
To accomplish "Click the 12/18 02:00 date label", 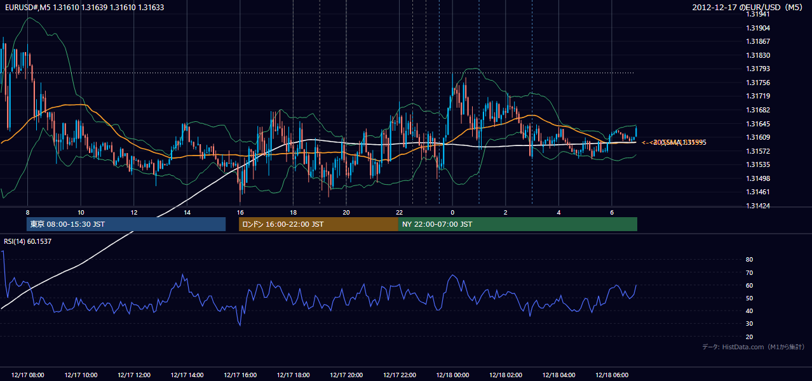I will 506,375.
